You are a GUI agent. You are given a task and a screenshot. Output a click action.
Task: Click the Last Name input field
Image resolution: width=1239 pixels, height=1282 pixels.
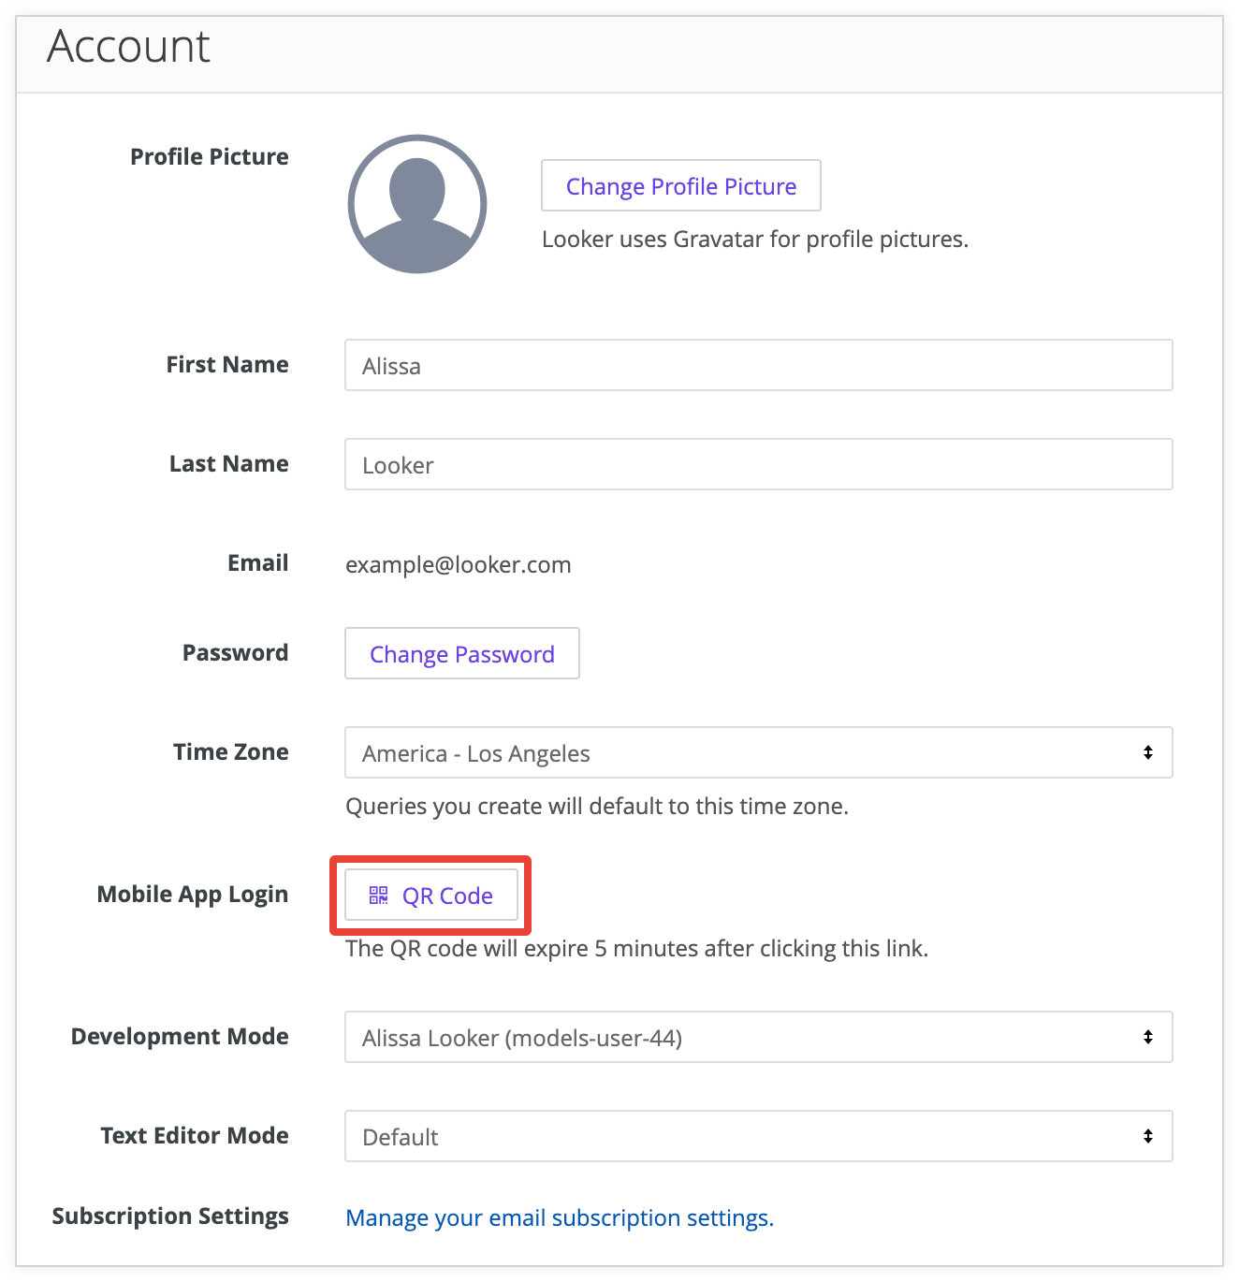click(758, 464)
